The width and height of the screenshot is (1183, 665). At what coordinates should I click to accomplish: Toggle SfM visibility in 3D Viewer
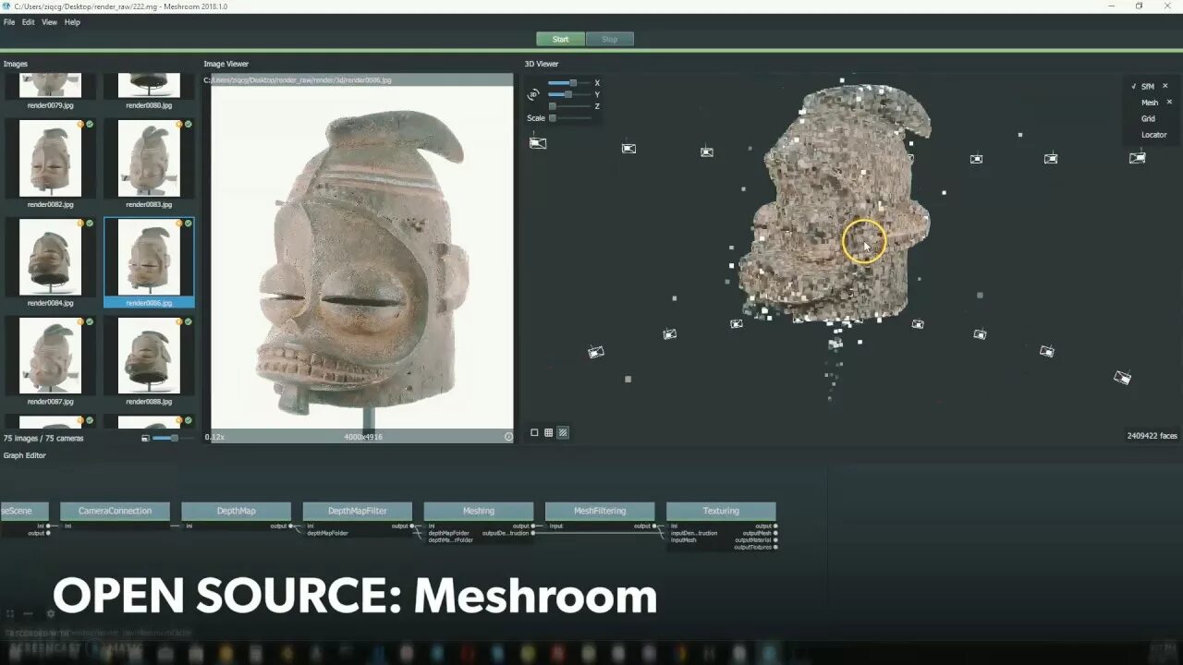tap(1147, 87)
